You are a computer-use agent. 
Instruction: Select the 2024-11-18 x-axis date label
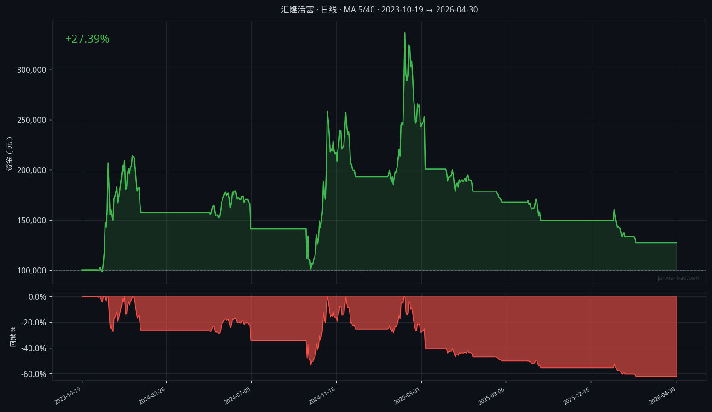coord(322,396)
